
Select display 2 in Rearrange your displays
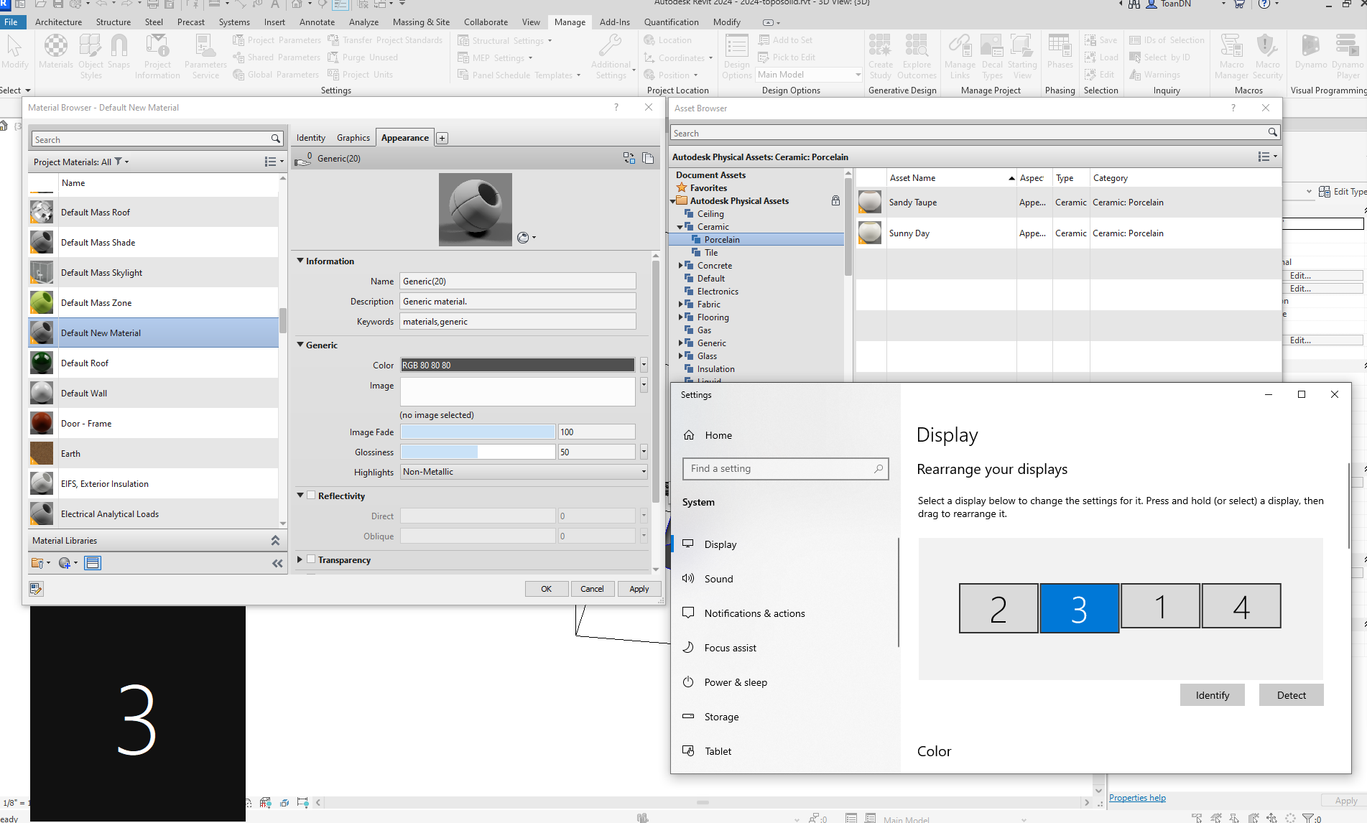998,608
